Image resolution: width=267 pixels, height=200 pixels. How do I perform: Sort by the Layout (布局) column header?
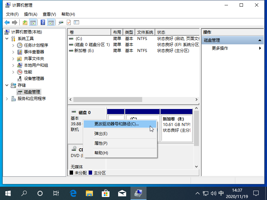(117, 32)
